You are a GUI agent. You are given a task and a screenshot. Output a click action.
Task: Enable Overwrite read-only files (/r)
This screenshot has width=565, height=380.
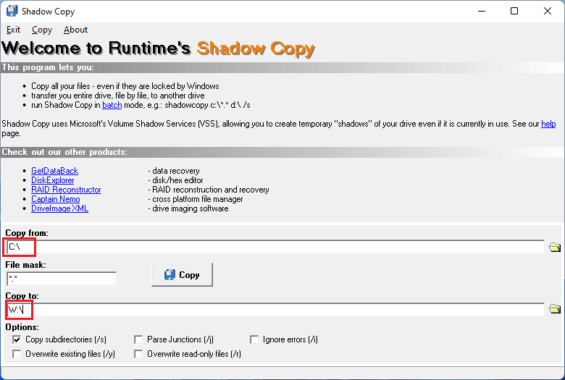pyautogui.click(x=138, y=354)
